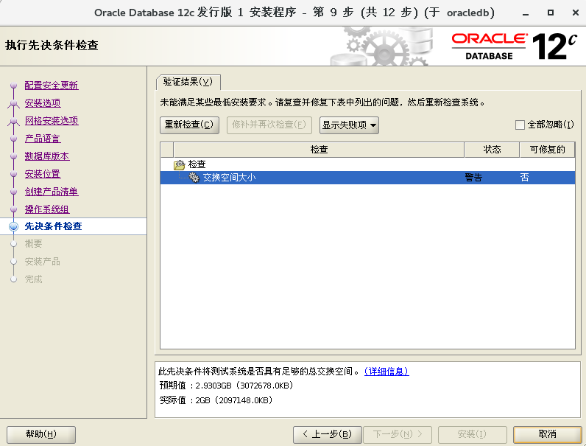Click the disabled 安装产品 step
The image size is (586, 446).
pyautogui.click(x=43, y=262)
